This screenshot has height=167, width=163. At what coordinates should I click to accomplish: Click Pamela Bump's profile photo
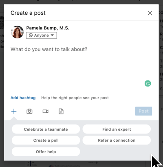click(x=17, y=32)
